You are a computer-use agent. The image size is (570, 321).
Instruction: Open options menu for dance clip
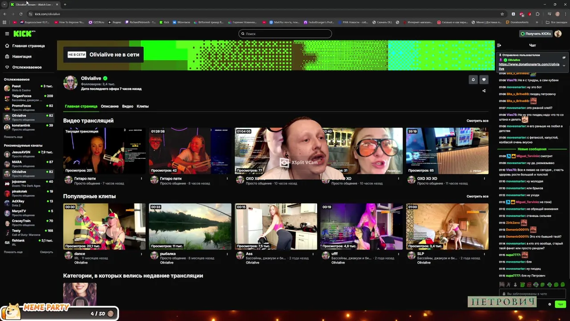pyautogui.click(x=141, y=254)
